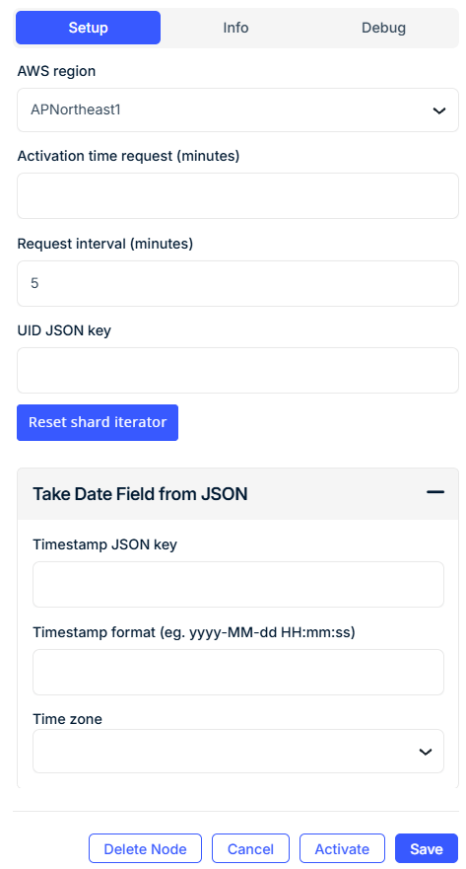Focus the Timestamp format input field

(x=238, y=672)
